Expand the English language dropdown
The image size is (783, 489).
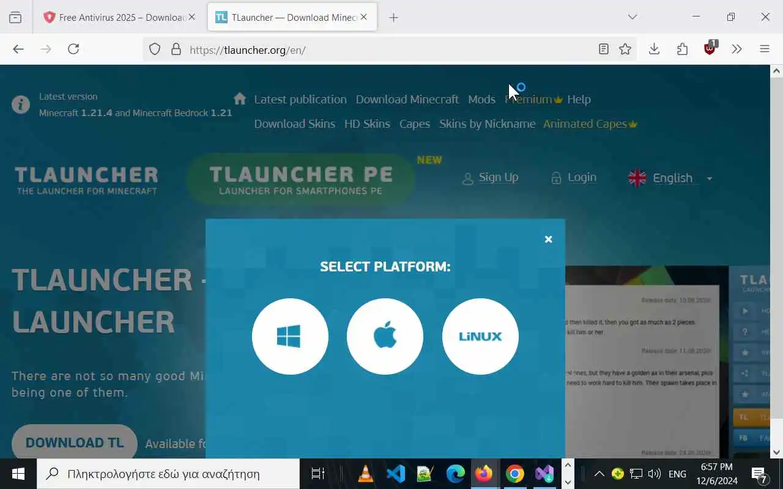point(670,178)
